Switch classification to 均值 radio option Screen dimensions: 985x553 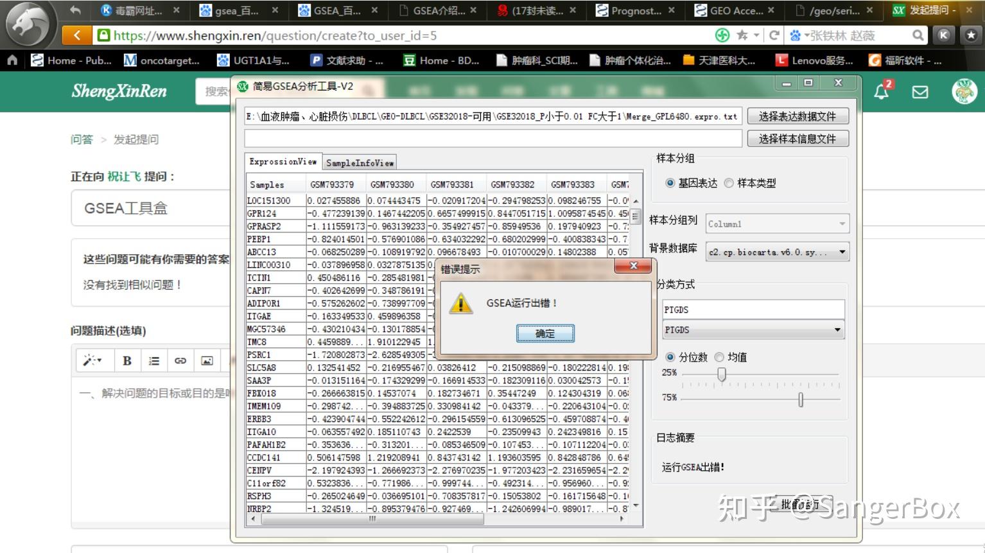pyautogui.click(x=720, y=357)
